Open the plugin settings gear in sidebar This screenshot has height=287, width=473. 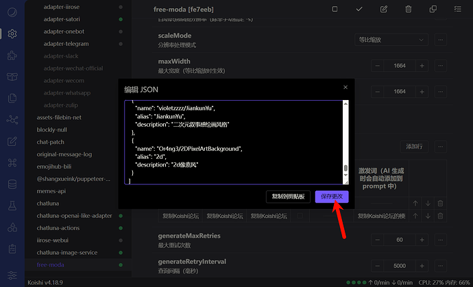tap(12, 34)
